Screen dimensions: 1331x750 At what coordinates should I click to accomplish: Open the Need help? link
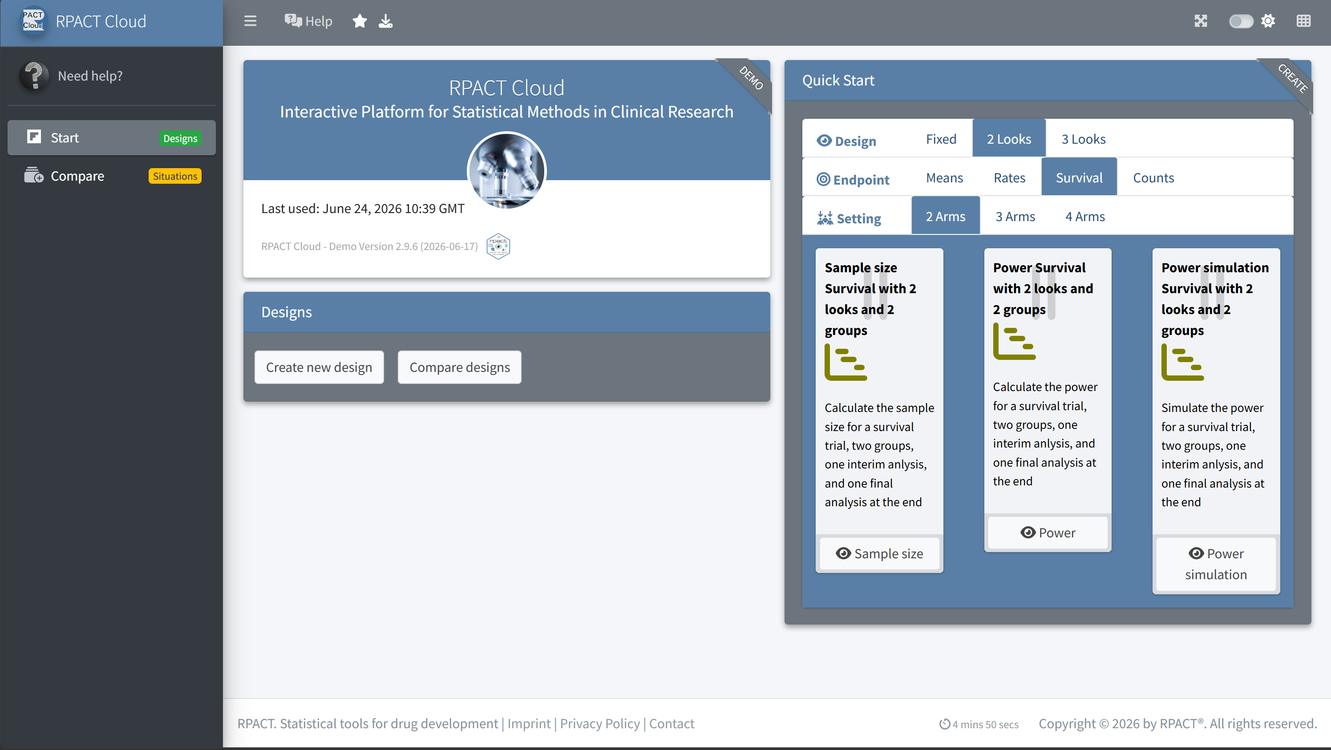(x=90, y=76)
